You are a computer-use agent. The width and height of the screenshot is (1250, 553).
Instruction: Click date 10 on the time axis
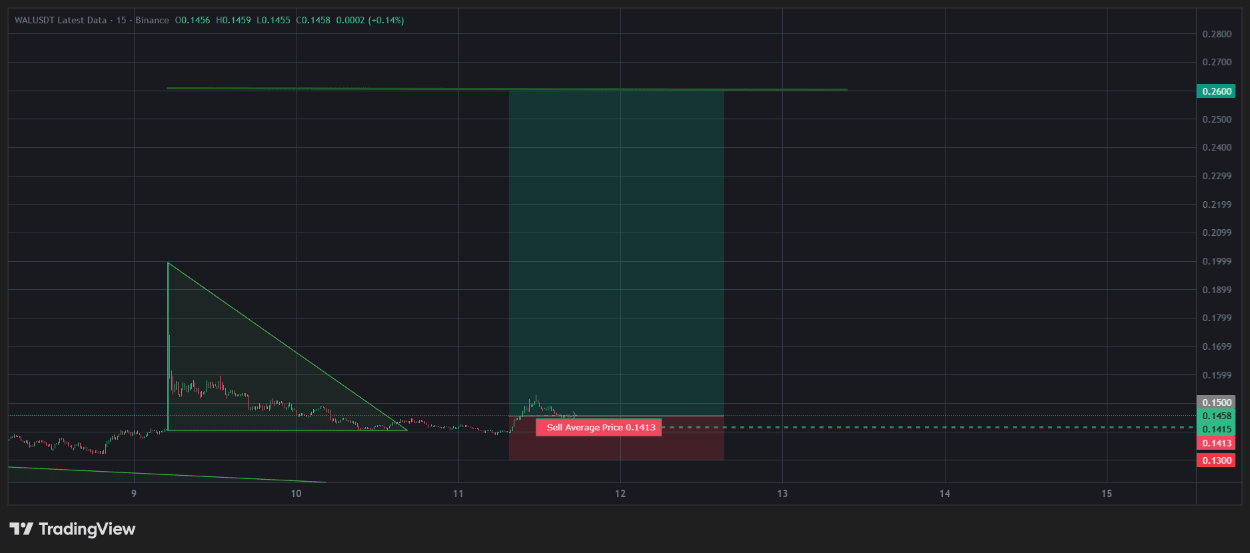coord(296,494)
